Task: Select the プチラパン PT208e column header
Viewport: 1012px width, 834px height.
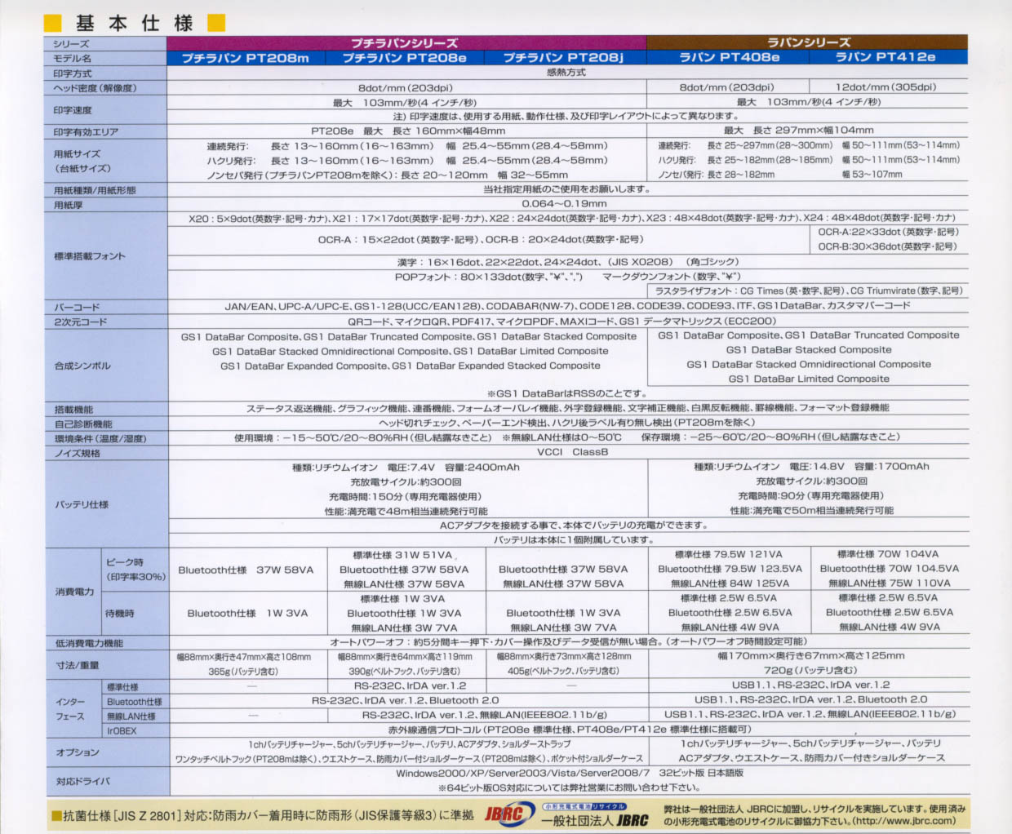Action: 404,58
